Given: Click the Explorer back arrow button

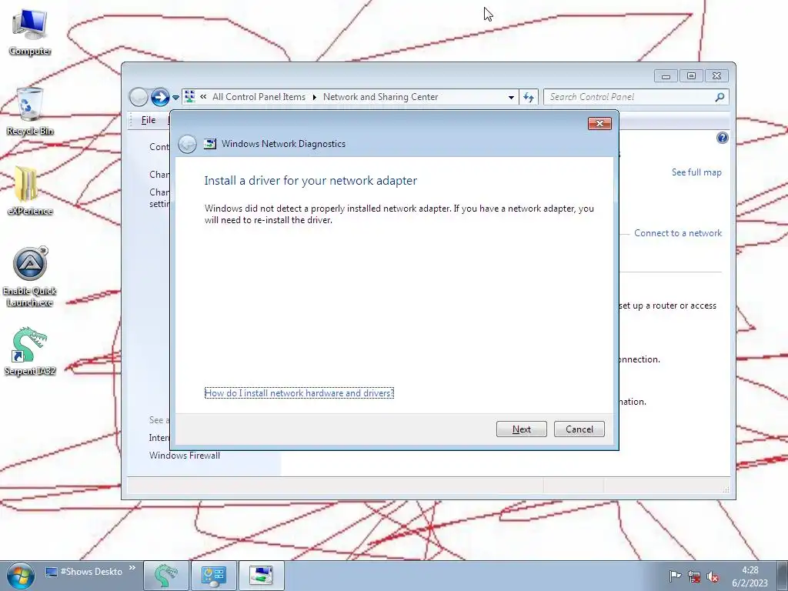Looking at the screenshot, I should pyautogui.click(x=139, y=97).
